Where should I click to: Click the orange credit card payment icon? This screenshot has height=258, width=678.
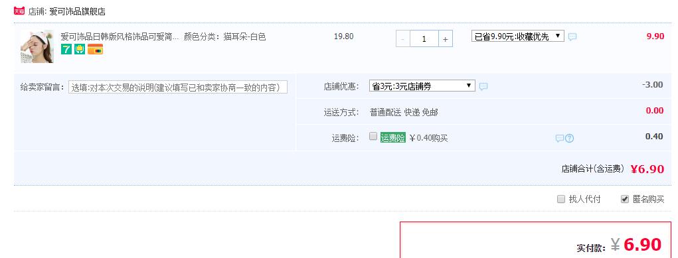[x=95, y=49]
